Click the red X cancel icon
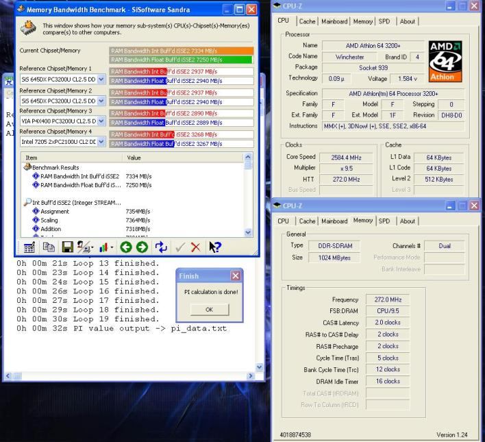The width and height of the screenshot is (485, 442). (195, 247)
